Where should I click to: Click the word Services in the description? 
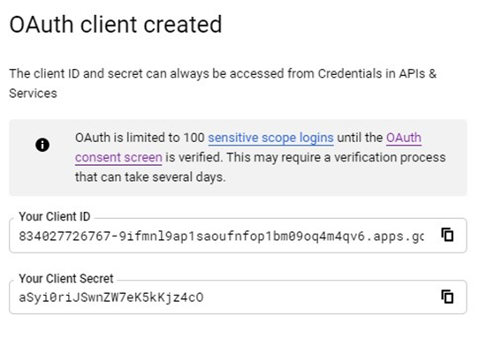point(33,94)
